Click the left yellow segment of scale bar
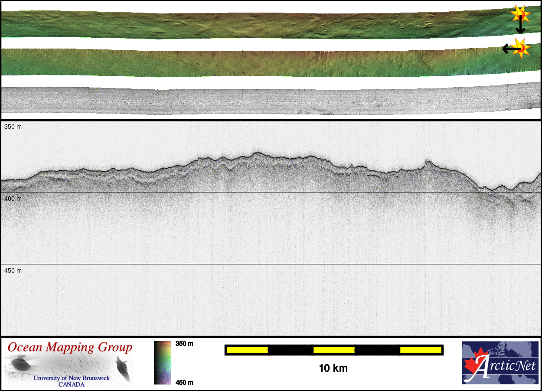 coord(247,350)
